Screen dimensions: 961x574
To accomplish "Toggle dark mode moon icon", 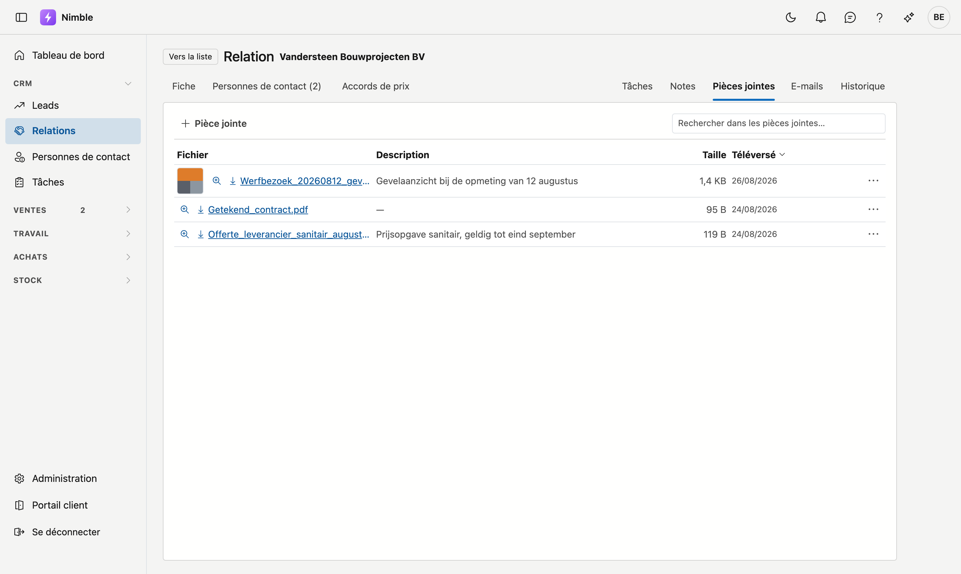I will 790,17.
